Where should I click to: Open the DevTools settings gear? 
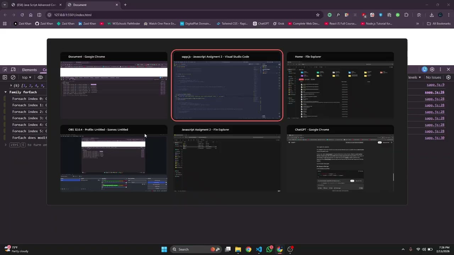pyautogui.click(x=432, y=69)
